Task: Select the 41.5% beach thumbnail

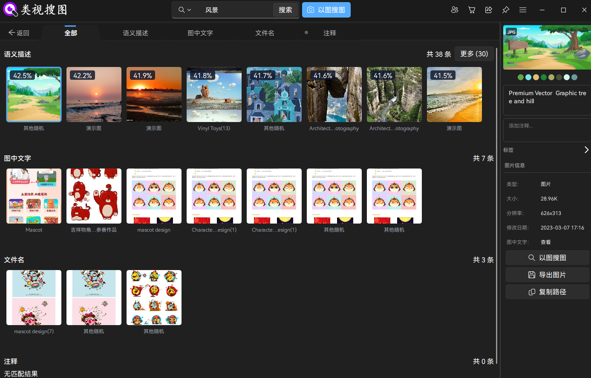Action: (454, 94)
